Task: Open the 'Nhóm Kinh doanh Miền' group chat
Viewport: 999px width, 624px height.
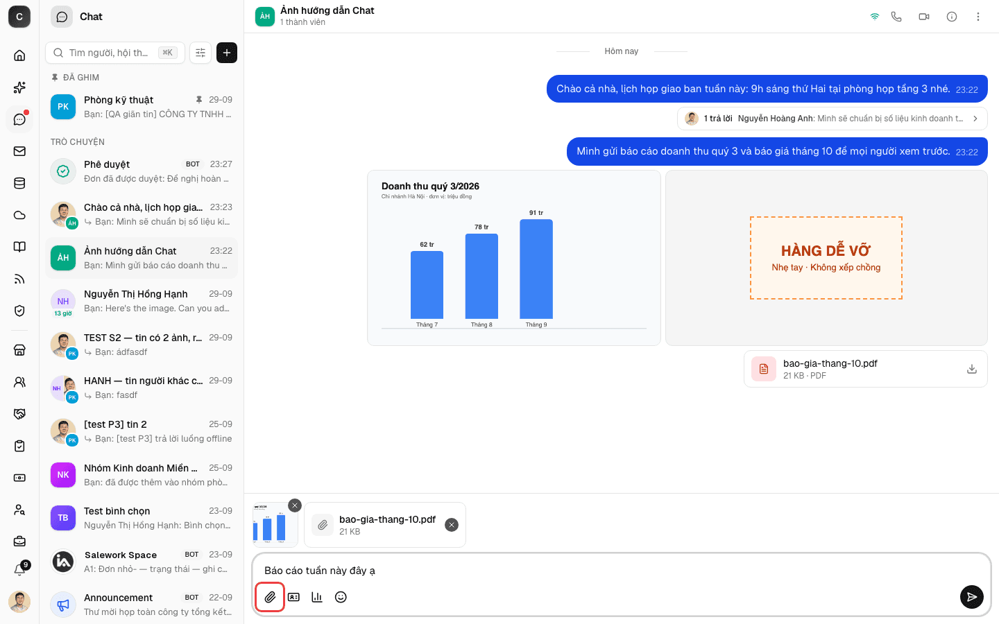Action: point(142,475)
